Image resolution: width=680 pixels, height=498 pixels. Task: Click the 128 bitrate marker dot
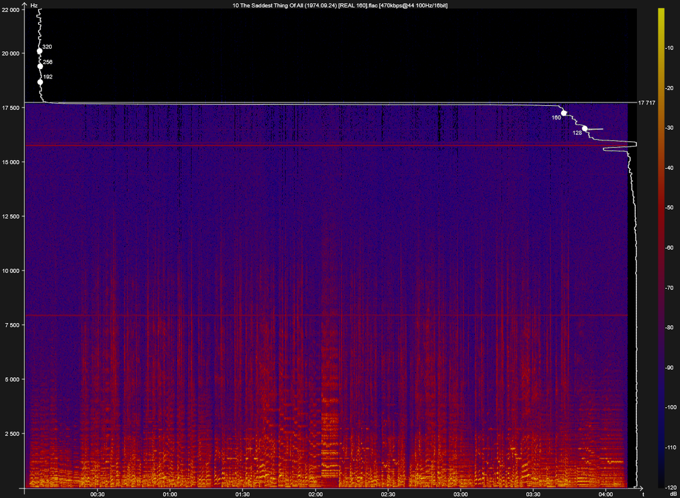click(585, 129)
